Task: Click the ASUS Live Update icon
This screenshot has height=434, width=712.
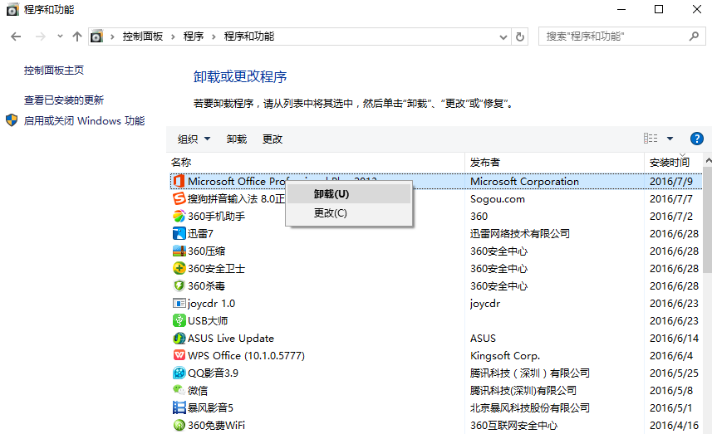Action: tap(179, 338)
